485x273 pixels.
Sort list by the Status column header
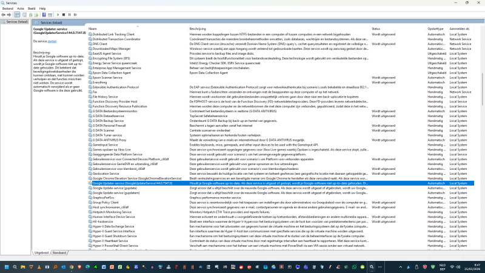pos(376,29)
